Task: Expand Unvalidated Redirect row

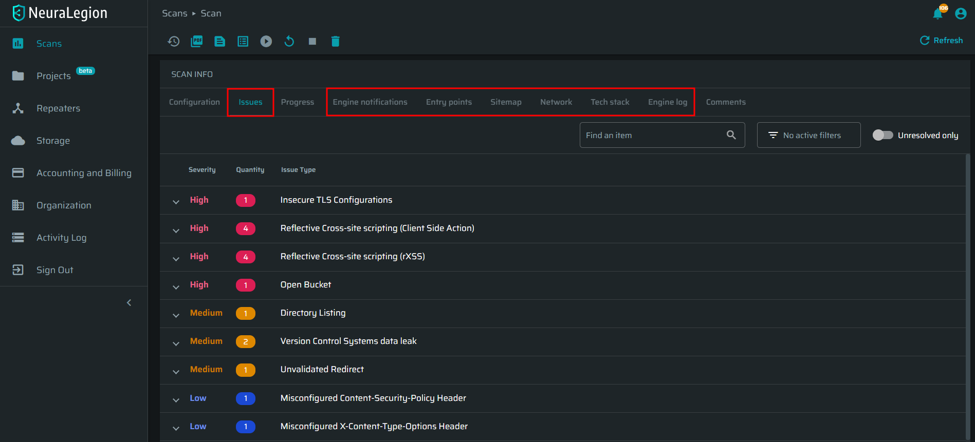Action: (x=176, y=372)
